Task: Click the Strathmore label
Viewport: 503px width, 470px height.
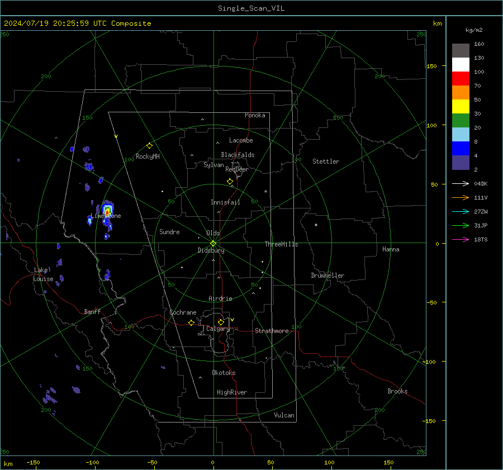Action: (x=272, y=331)
